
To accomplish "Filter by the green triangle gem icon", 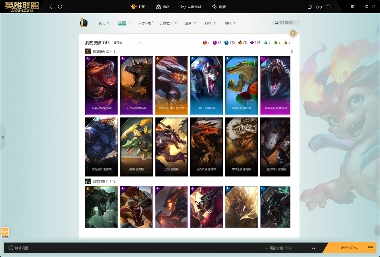I will (275, 42).
